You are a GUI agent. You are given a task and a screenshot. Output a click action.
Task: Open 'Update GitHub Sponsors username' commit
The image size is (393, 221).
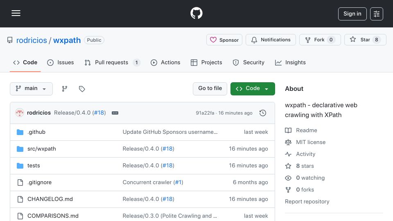(170, 132)
